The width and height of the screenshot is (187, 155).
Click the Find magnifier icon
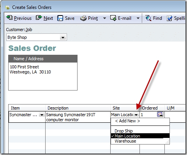click(148, 18)
